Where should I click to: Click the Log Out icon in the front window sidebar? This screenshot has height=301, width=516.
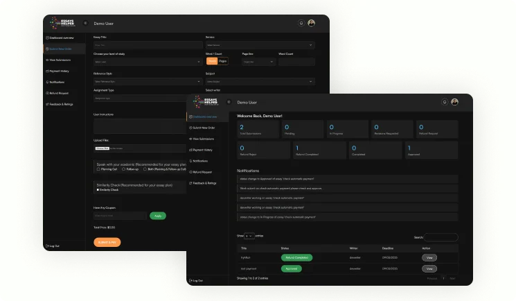191,280
